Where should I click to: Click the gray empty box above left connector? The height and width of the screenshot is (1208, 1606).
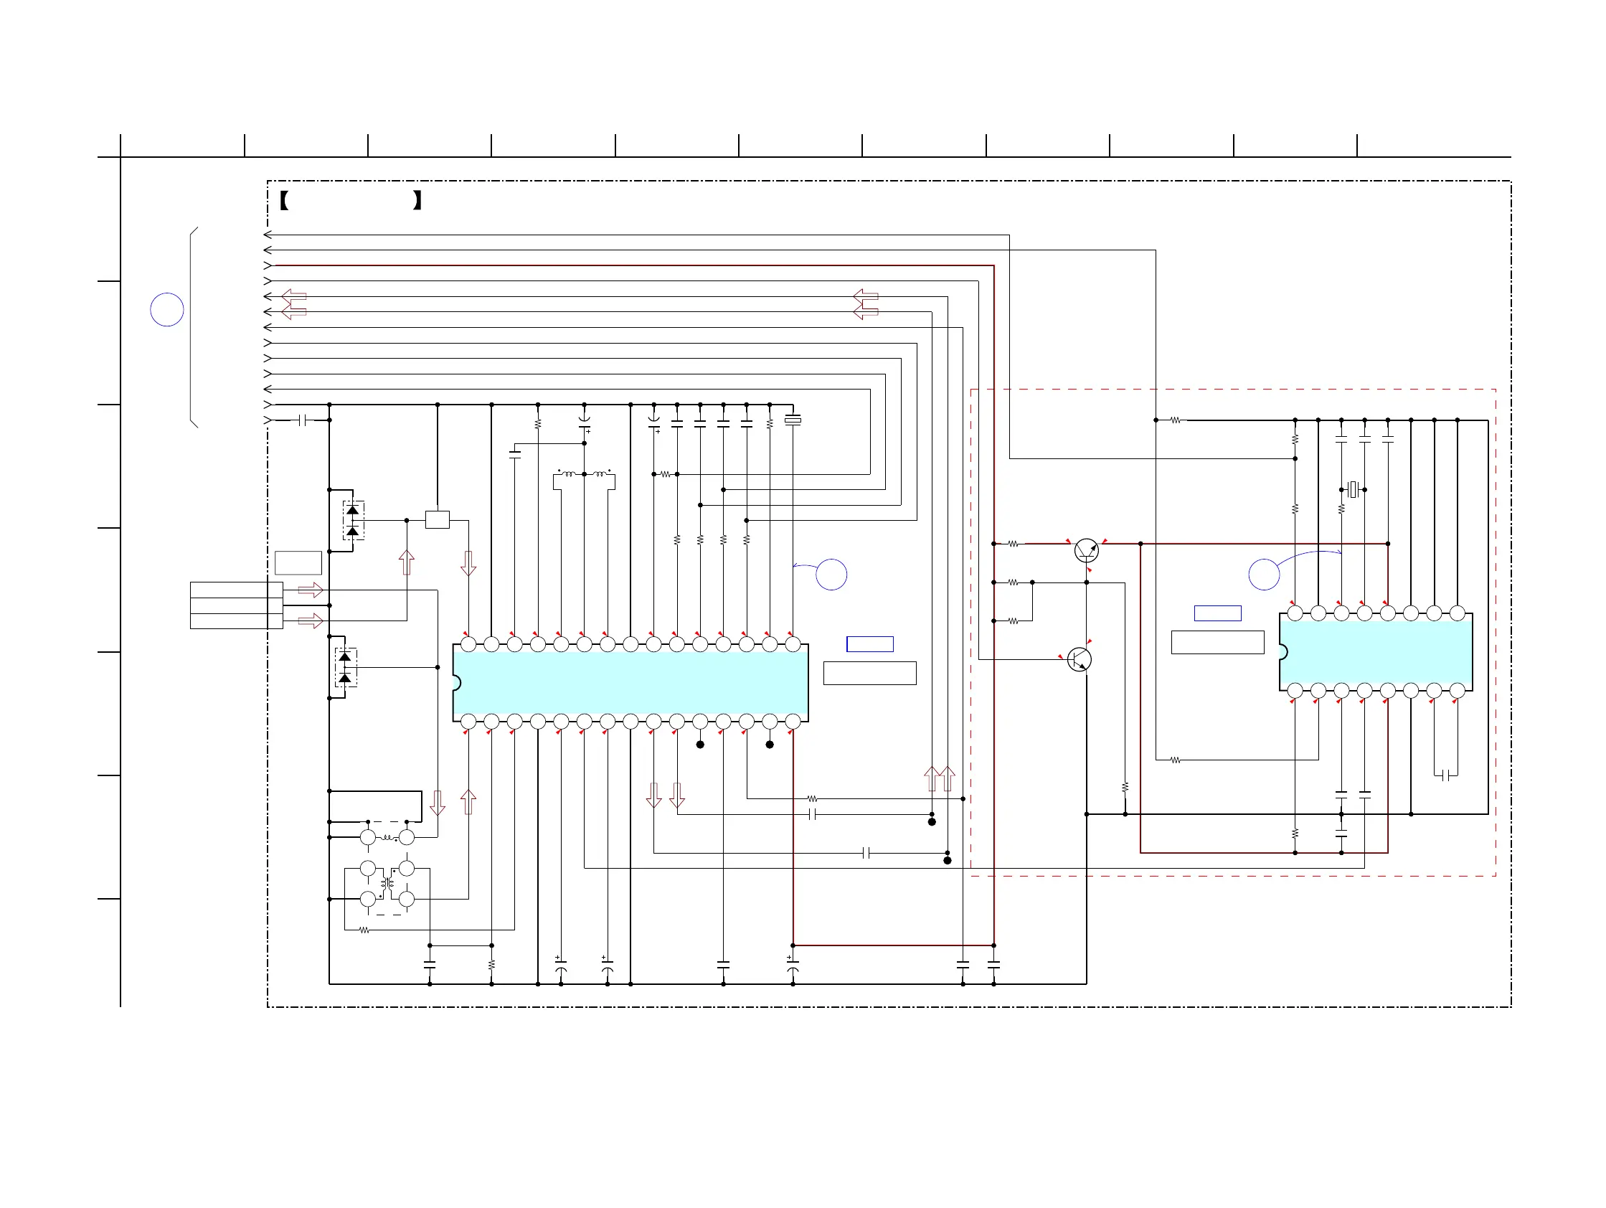point(298,562)
